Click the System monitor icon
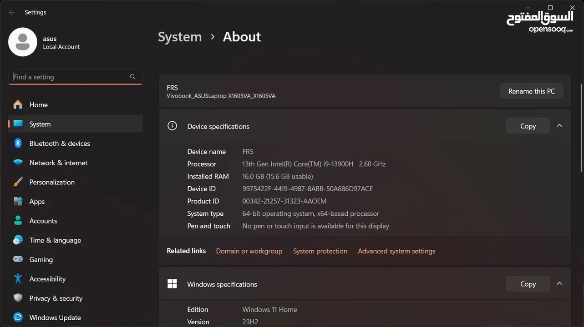This screenshot has width=584, height=327. coord(18,124)
